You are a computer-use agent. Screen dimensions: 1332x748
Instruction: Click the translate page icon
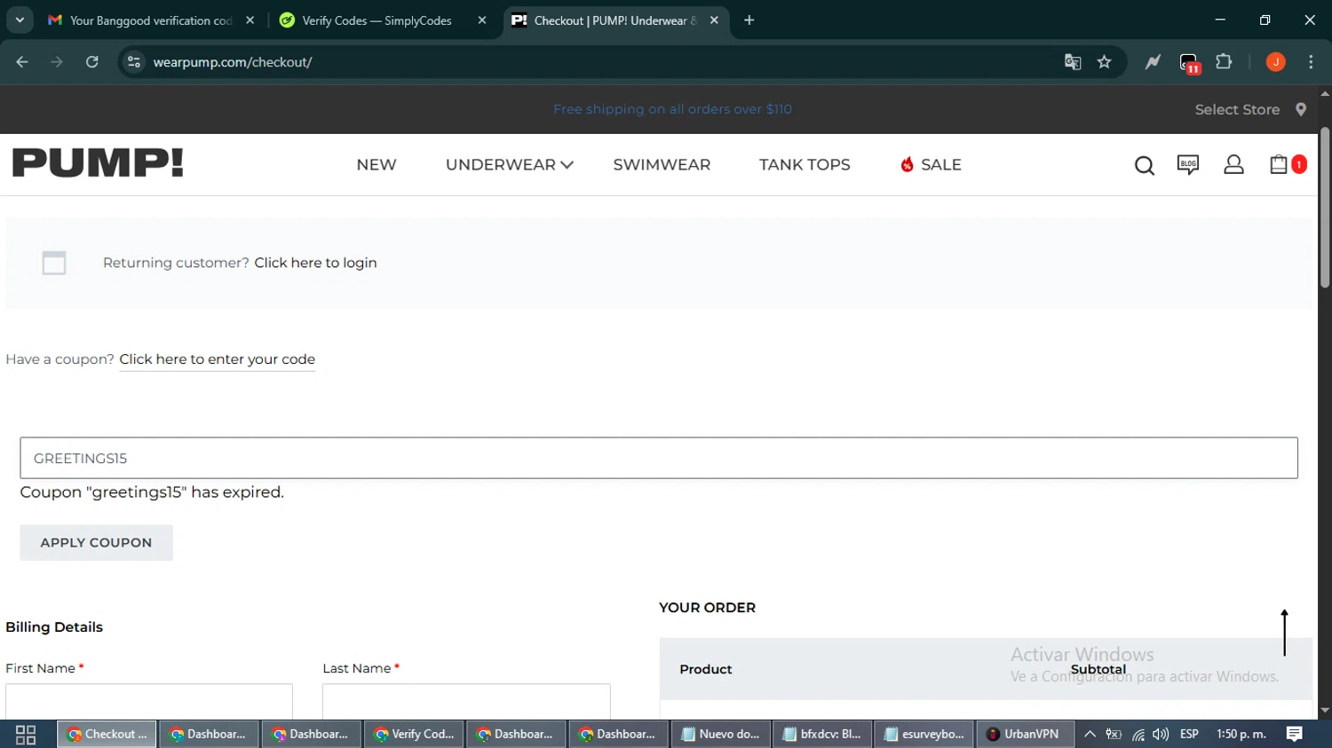[x=1073, y=62]
